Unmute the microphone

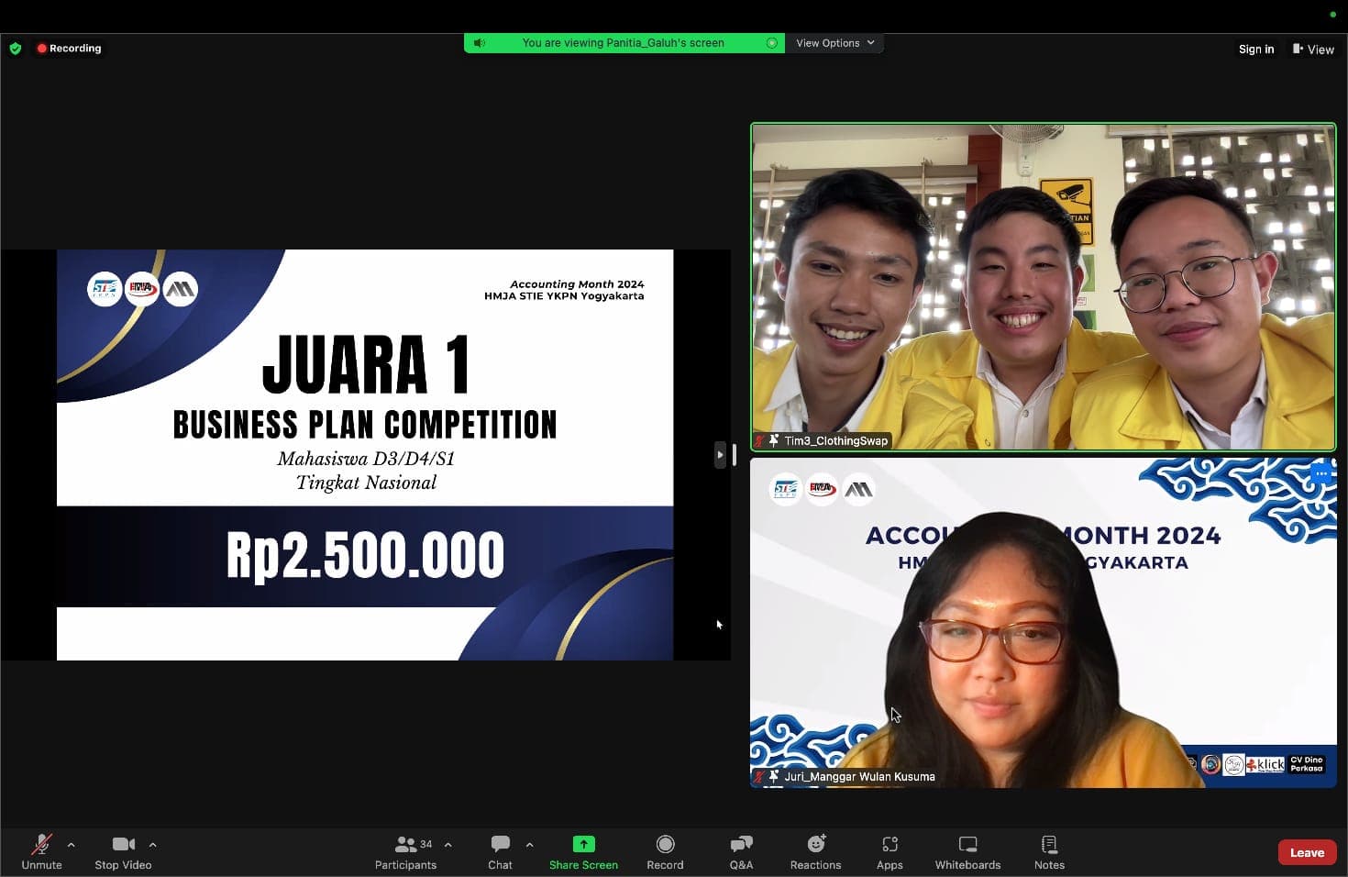click(41, 851)
